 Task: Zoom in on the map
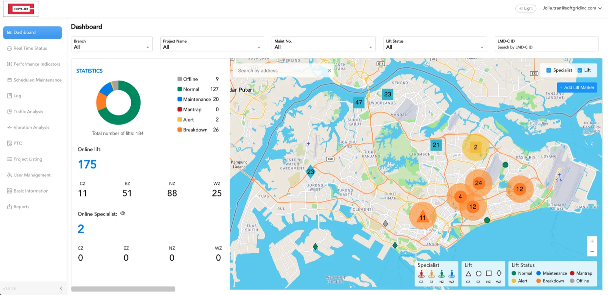(592, 241)
